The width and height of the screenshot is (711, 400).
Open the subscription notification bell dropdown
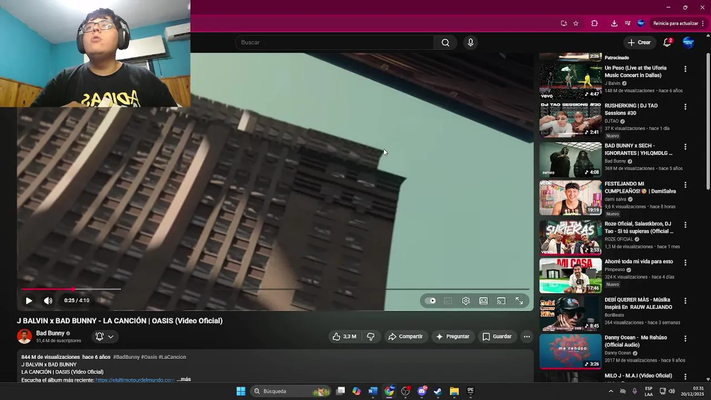coord(104,337)
